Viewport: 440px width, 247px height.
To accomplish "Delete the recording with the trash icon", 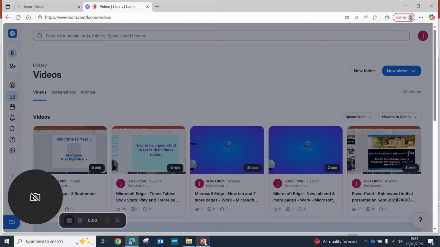I will 117,221.
